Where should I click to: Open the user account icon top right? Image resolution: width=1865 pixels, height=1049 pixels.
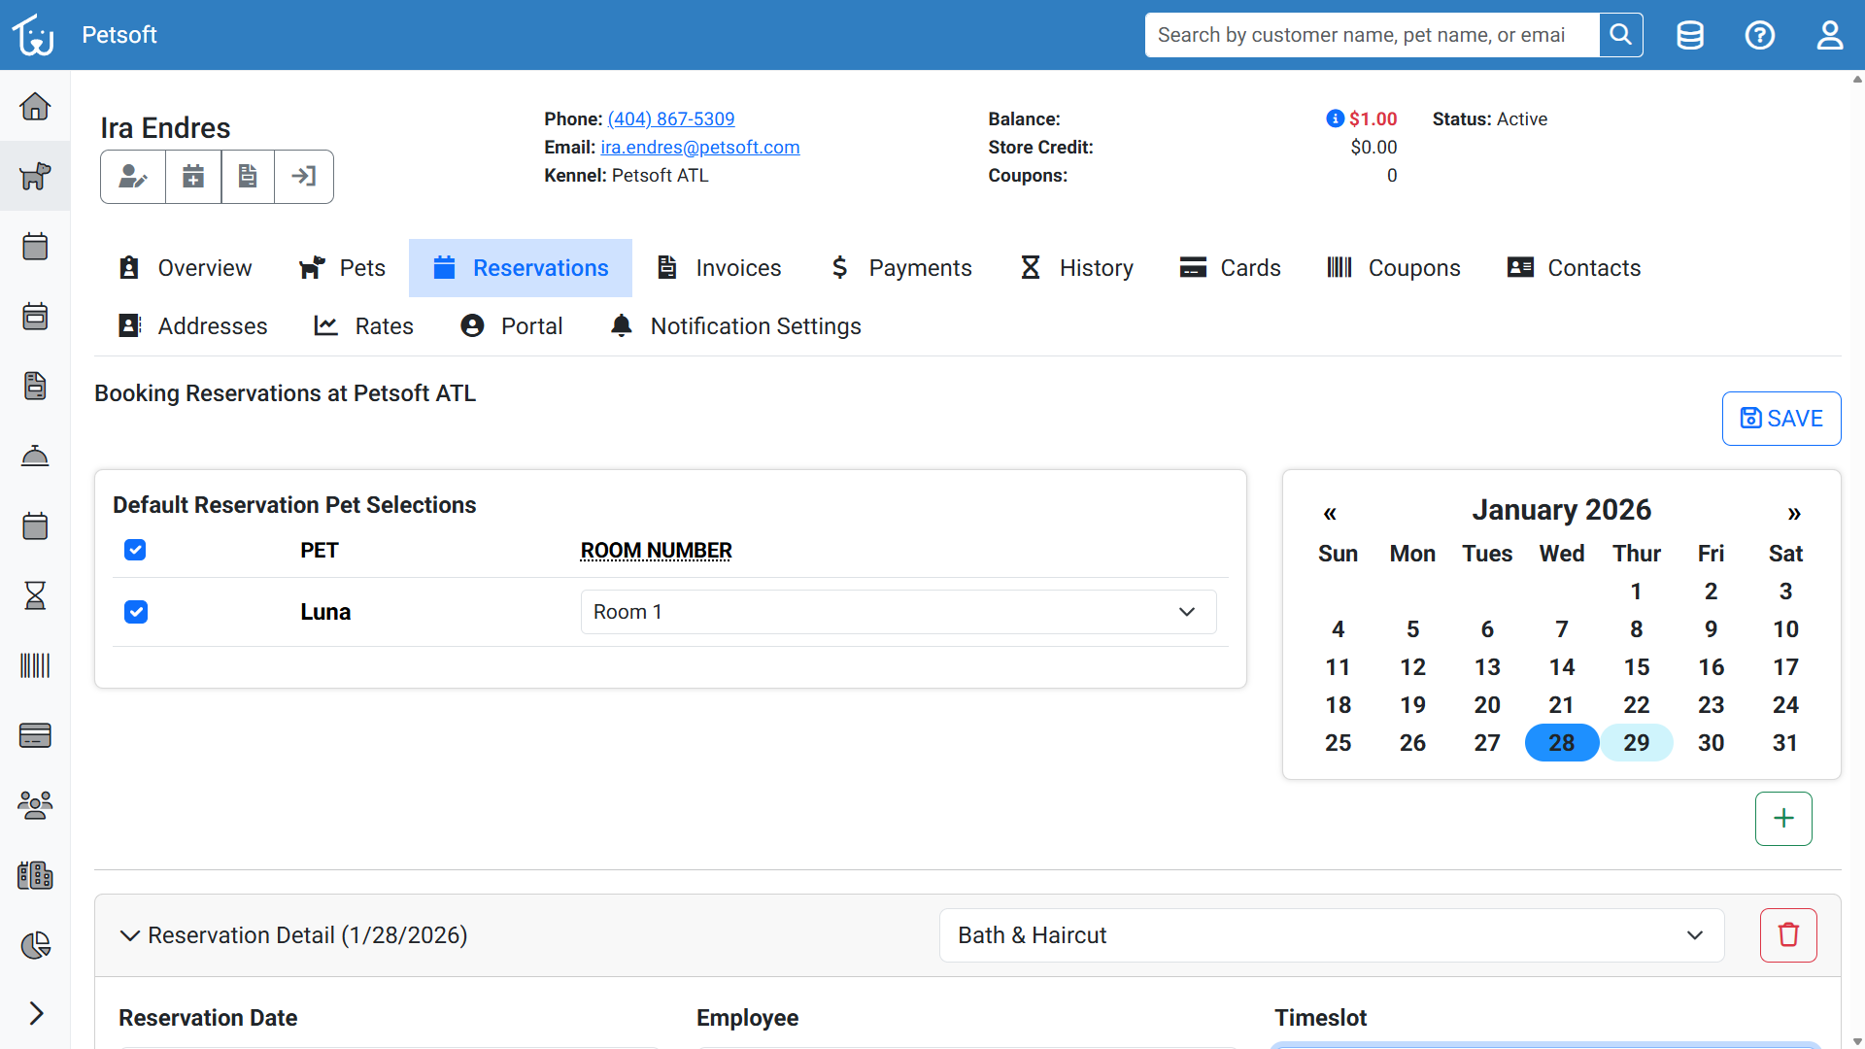point(1830,34)
